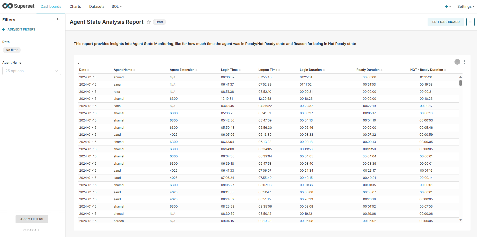Open the dashboard three-dot actions menu
The width and height of the screenshot is (477, 237).
point(470,22)
